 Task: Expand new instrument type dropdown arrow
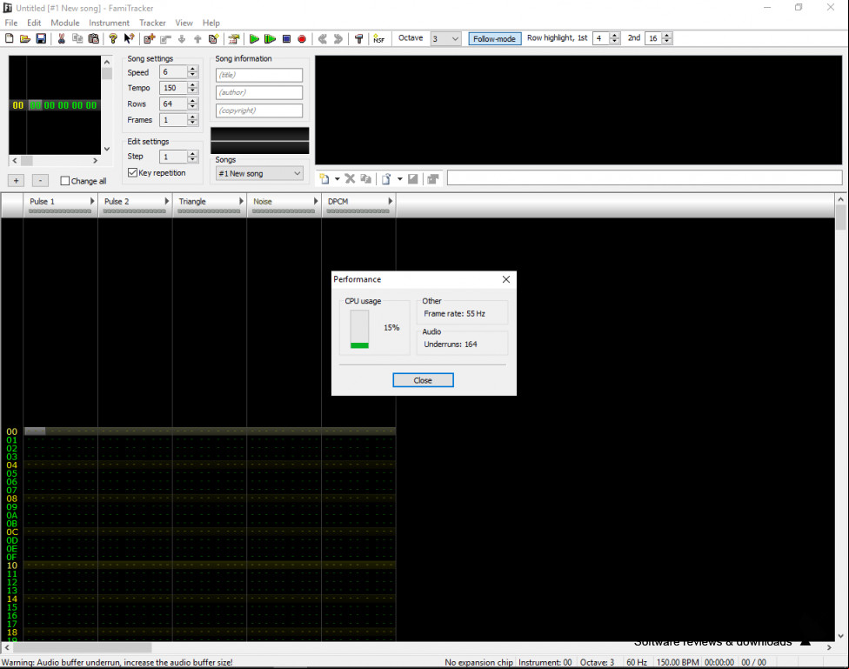pos(337,178)
